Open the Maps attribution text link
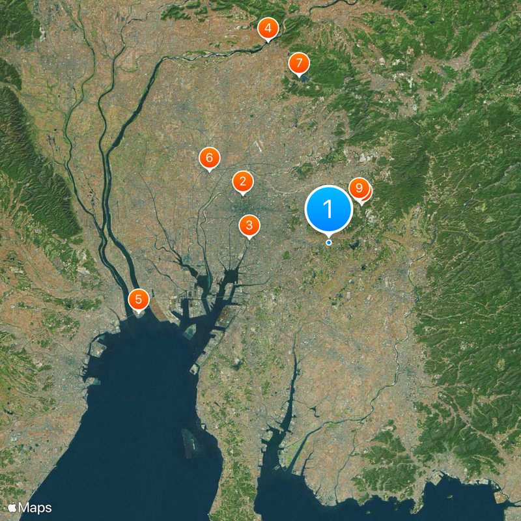 pyautogui.click(x=35, y=508)
